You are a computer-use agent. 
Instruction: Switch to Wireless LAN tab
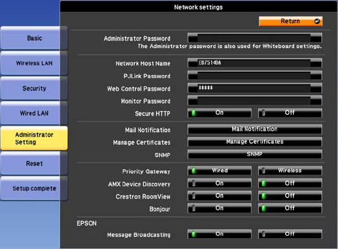[34, 63]
